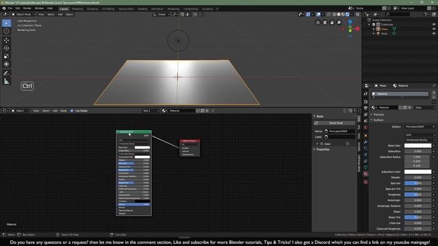Open Tool properties tab icon
The width and height of the screenshot is (438, 246).
point(365,94)
